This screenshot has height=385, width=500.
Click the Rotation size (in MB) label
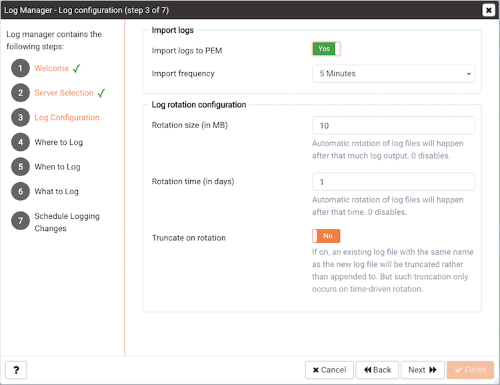click(190, 125)
